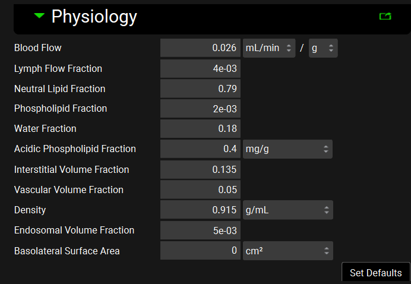Image resolution: width=411 pixels, height=284 pixels.
Task: Select the Interstitial Volume Fraction field
Action: pos(200,170)
